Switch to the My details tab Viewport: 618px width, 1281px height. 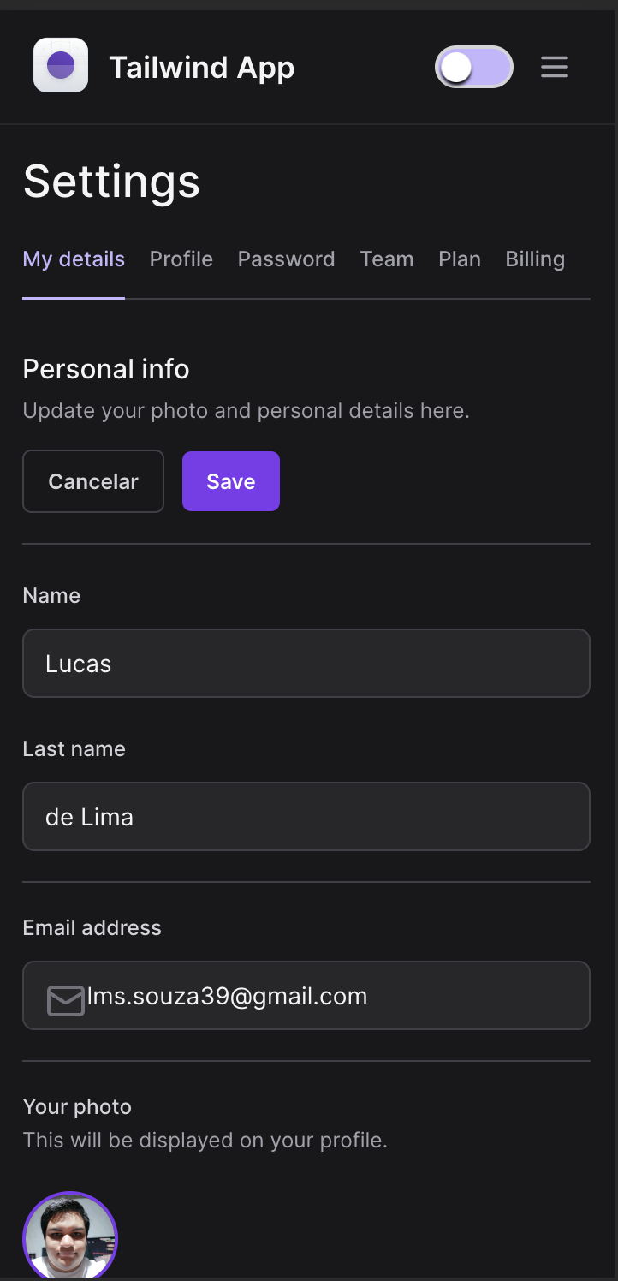click(x=74, y=259)
